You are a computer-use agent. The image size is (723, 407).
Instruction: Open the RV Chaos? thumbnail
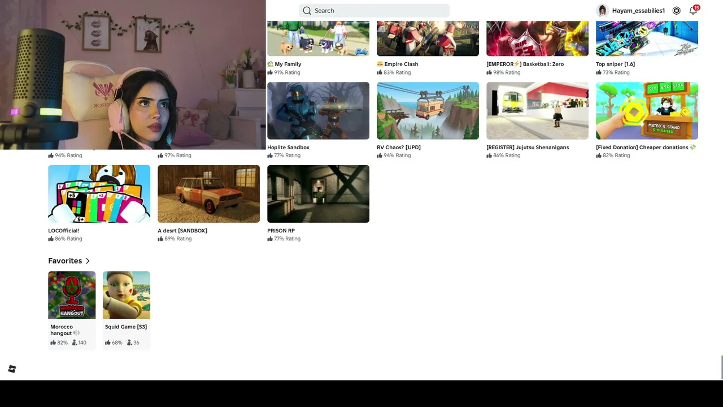(428, 111)
